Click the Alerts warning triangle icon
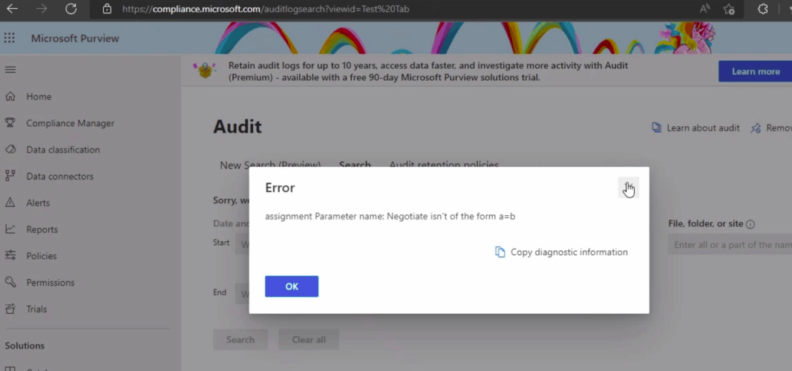Viewport: 792px width, 371px height. (x=10, y=203)
